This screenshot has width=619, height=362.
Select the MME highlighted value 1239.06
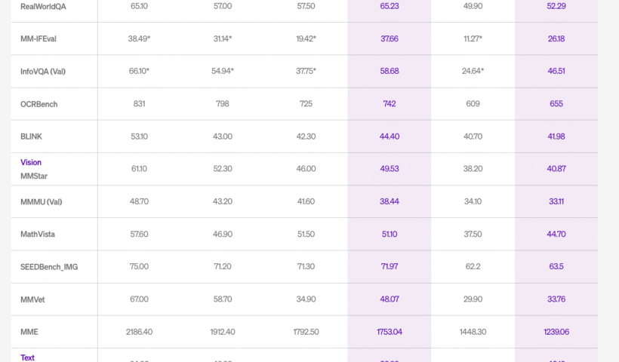[556, 332]
